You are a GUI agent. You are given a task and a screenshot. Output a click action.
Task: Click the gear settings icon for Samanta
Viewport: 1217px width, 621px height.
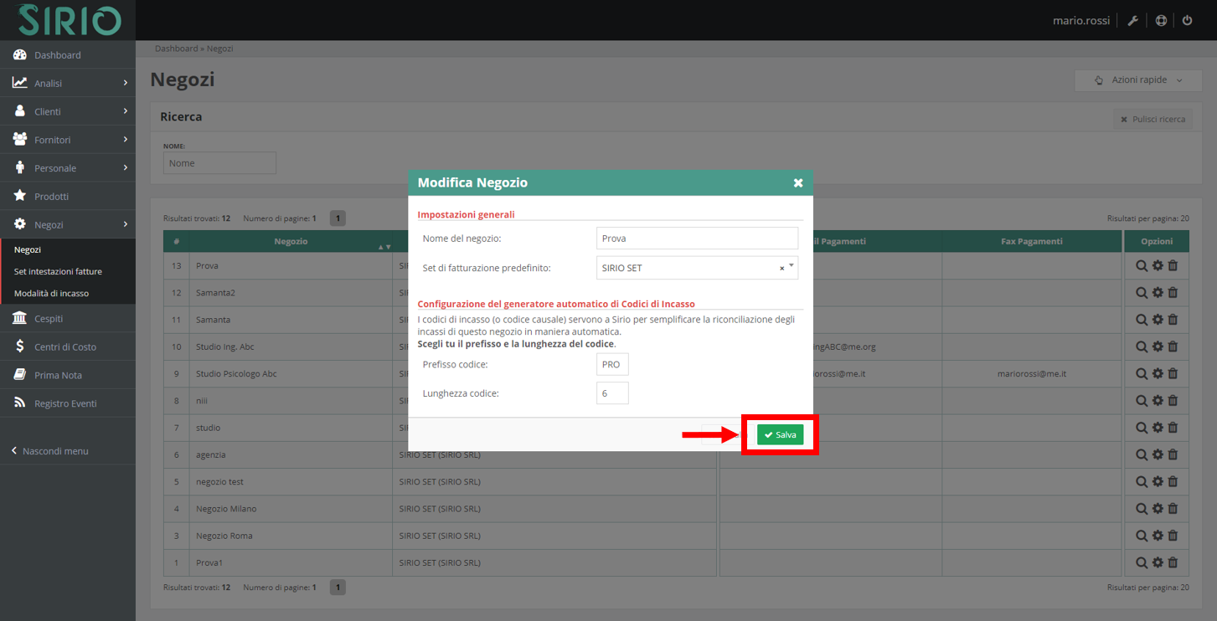tap(1156, 319)
